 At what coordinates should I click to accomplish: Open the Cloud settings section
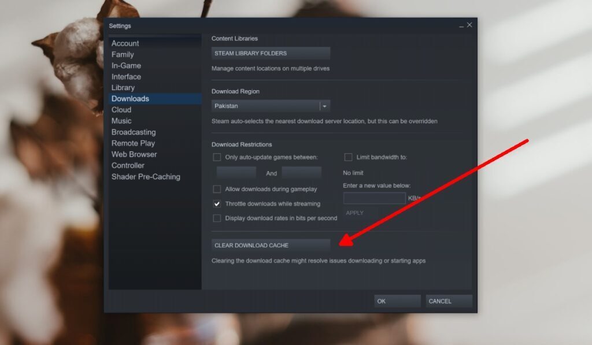pos(121,109)
